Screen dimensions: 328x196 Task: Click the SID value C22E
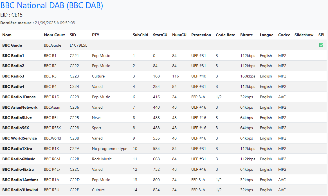74,190
